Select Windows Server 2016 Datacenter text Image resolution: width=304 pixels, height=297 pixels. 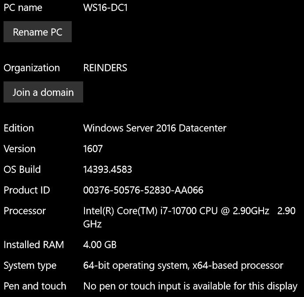[155, 128]
